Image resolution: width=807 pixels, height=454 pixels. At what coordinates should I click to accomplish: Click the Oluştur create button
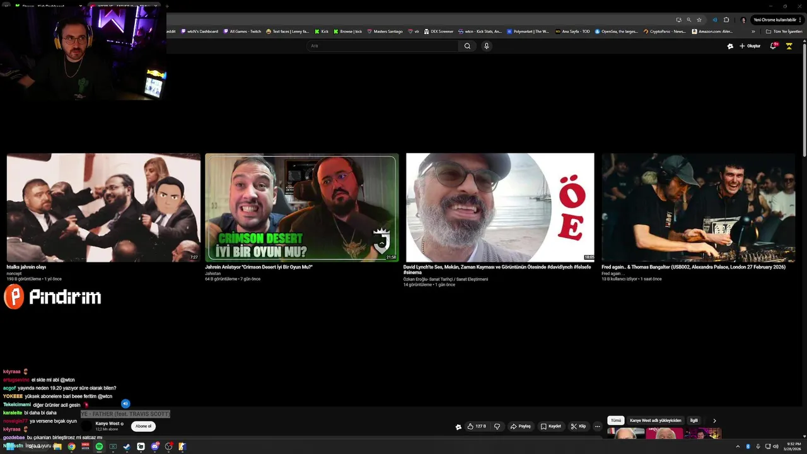[750, 46]
